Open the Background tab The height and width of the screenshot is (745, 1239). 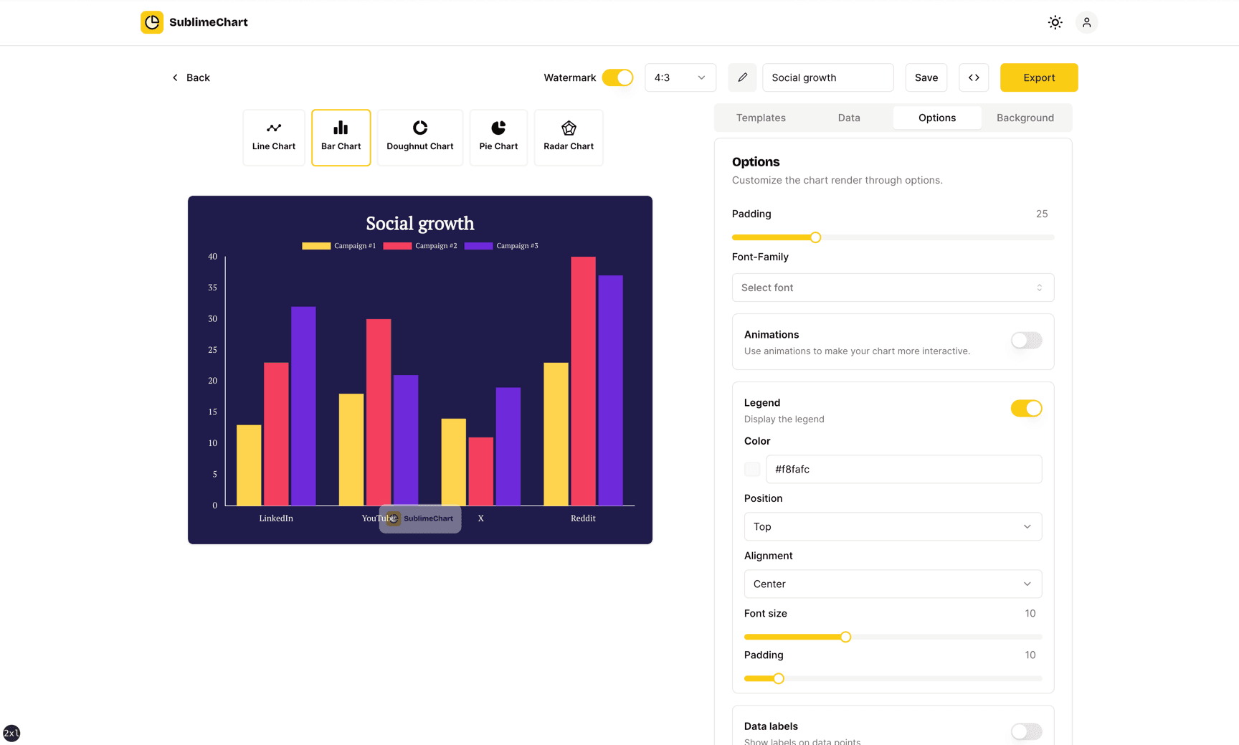(1025, 117)
